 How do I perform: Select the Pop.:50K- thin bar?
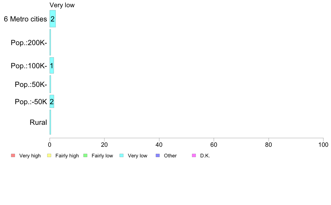tap(50, 84)
